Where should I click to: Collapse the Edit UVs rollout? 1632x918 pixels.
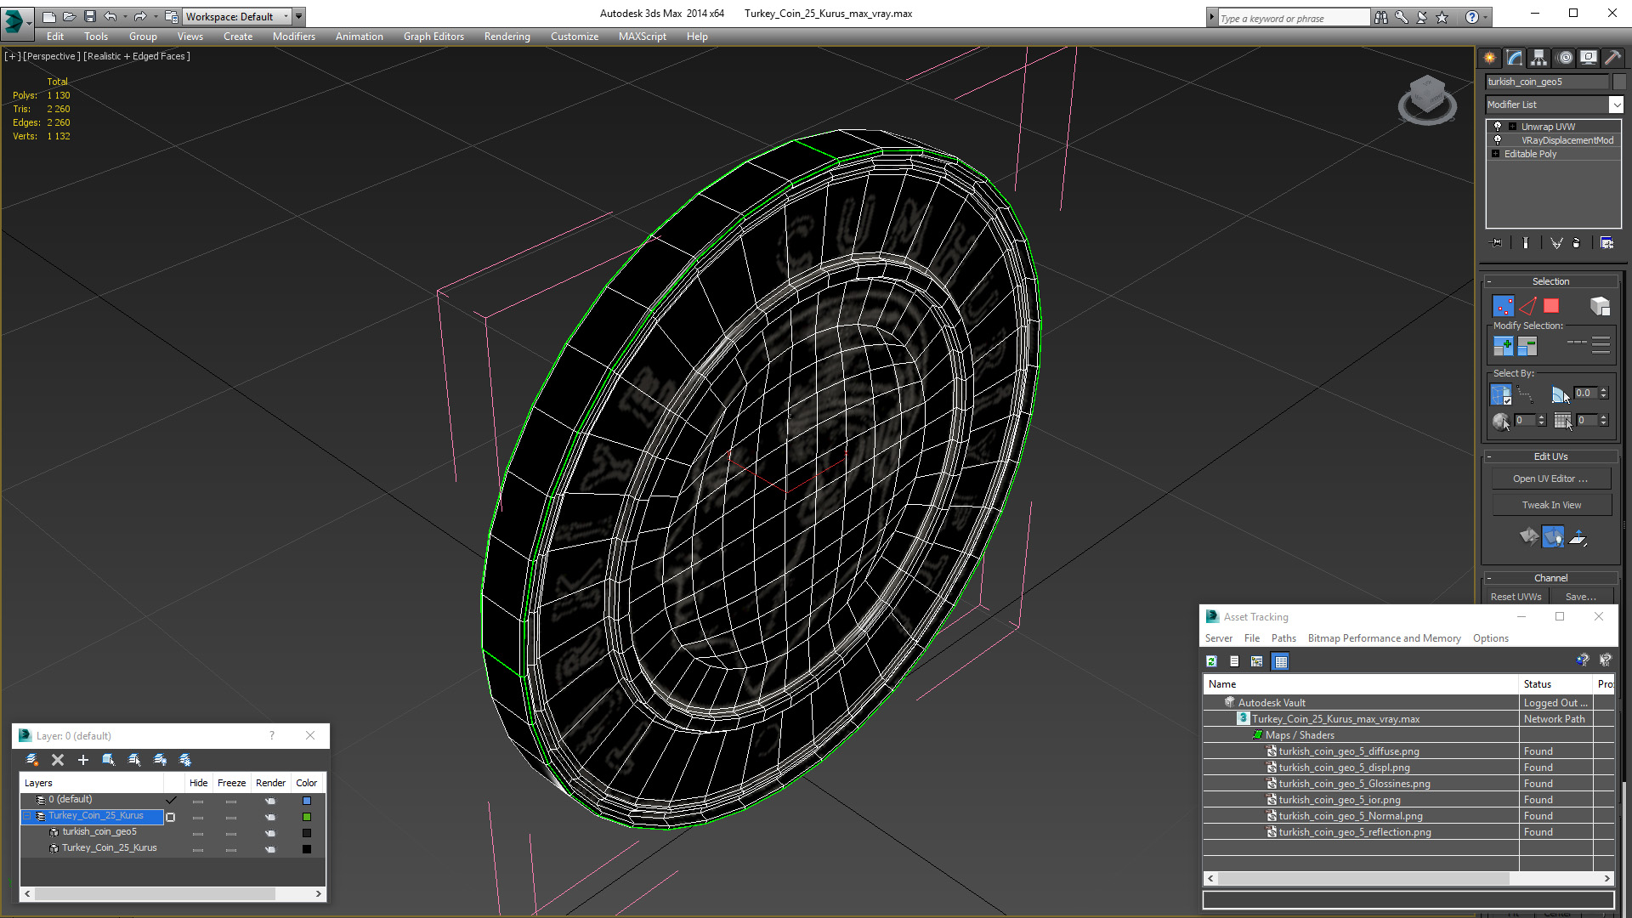pos(1550,456)
